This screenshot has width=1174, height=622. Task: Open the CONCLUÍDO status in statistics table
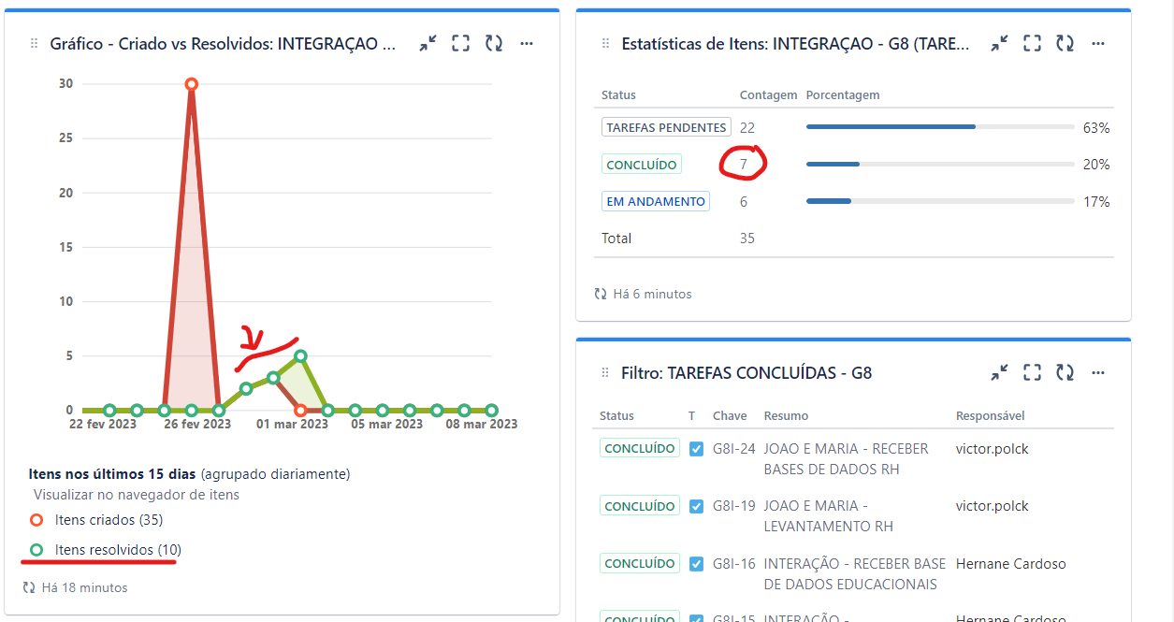point(642,165)
